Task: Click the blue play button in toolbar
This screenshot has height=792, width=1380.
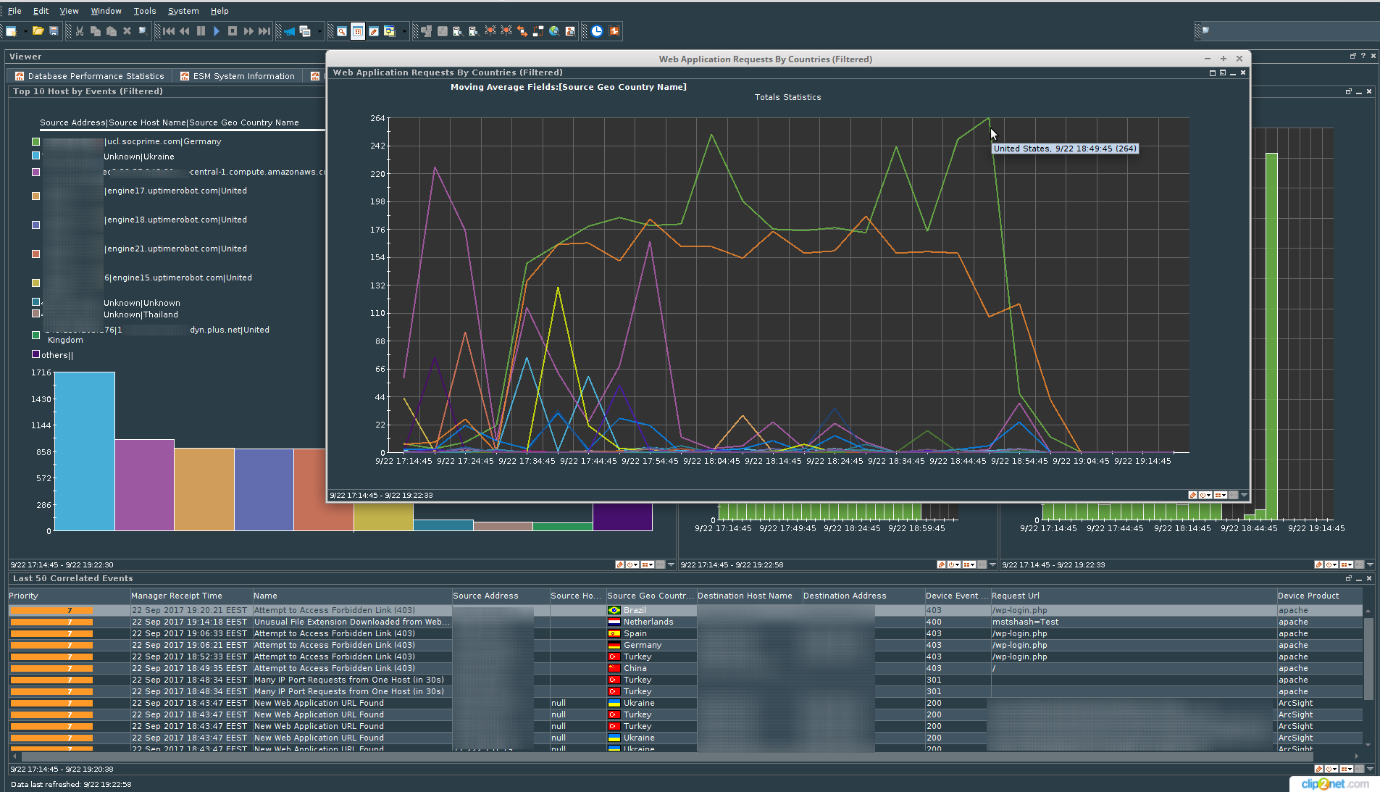Action: (217, 31)
